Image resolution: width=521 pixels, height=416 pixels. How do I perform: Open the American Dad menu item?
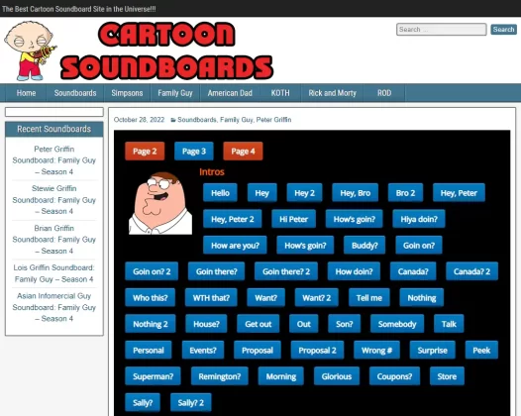[x=230, y=93]
